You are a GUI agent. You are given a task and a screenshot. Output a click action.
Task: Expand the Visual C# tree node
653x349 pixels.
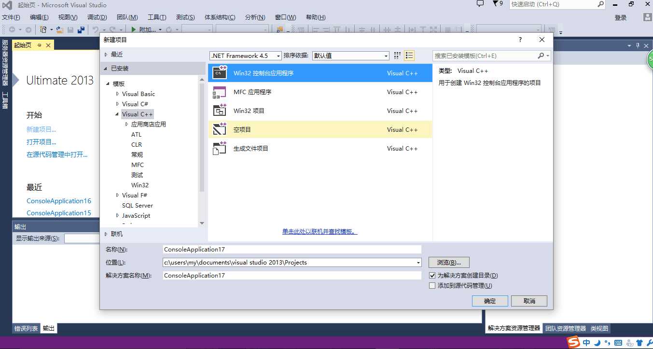click(117, 104)
